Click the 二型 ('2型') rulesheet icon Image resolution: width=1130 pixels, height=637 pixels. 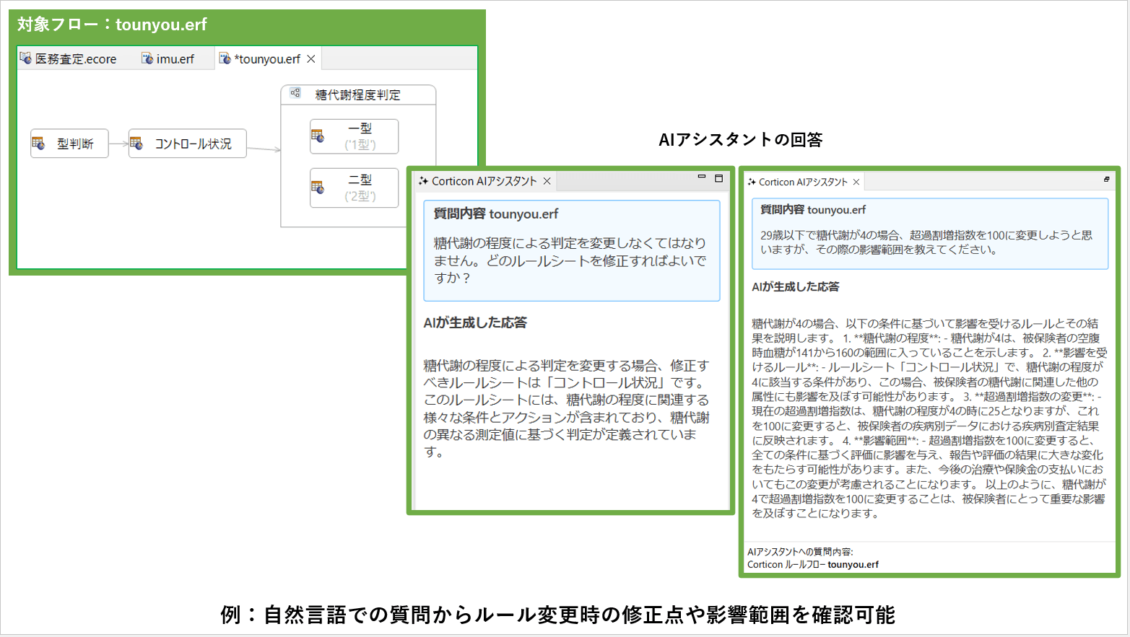point(318,188)
